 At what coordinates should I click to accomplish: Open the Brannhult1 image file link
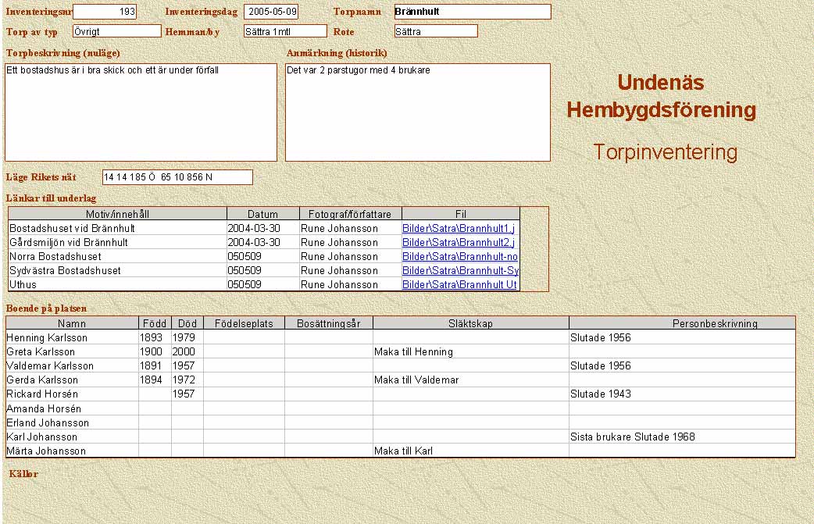(459, 229)
